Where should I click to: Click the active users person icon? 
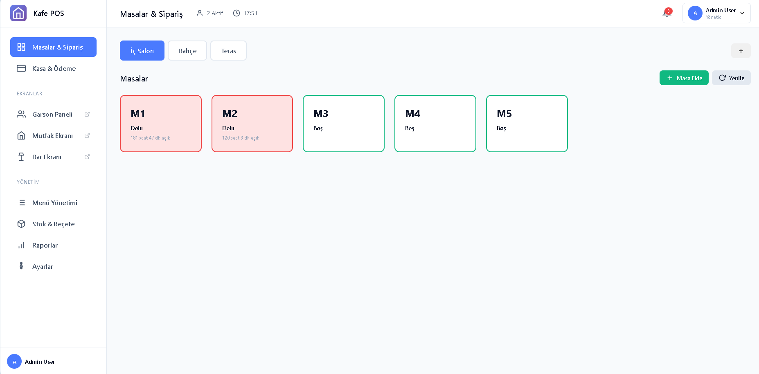coord(200,13)
